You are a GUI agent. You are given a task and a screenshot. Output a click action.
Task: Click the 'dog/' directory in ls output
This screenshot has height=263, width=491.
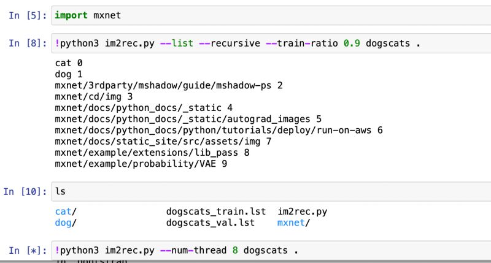coord(66,223)
